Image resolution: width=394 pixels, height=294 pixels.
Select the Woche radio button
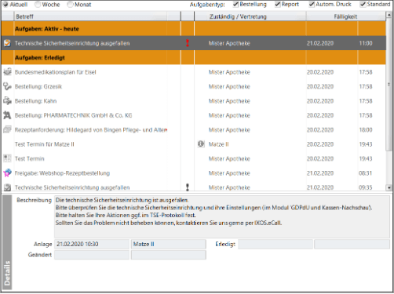click(x=38, y=5)
